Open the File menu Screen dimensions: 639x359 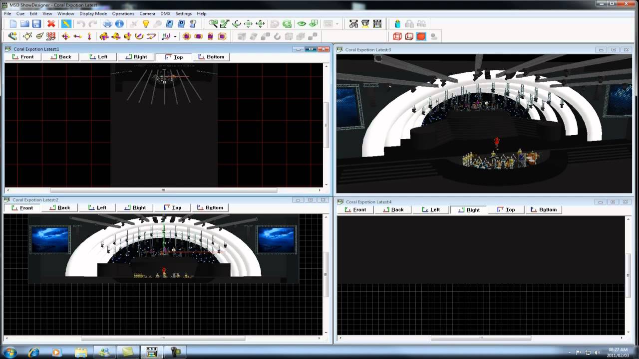click(x=7, y=13)
